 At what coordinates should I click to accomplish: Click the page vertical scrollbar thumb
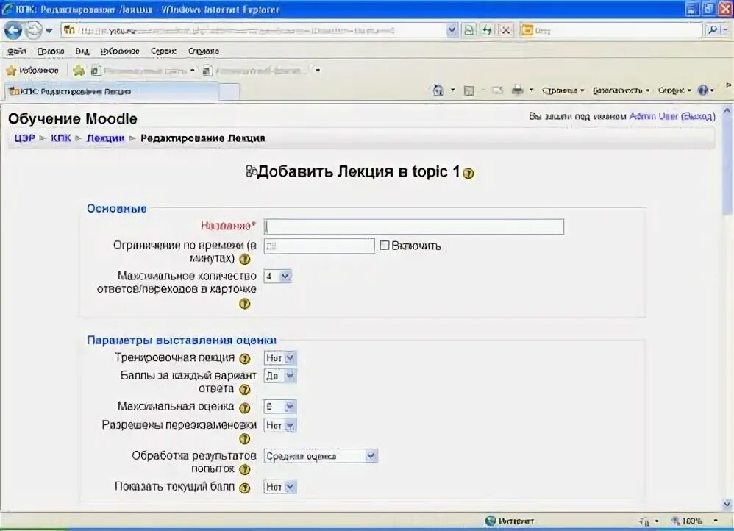[x=727, y=166]
